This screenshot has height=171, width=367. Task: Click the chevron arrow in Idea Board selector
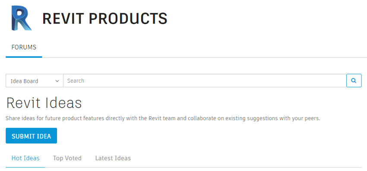pos(57,81)
